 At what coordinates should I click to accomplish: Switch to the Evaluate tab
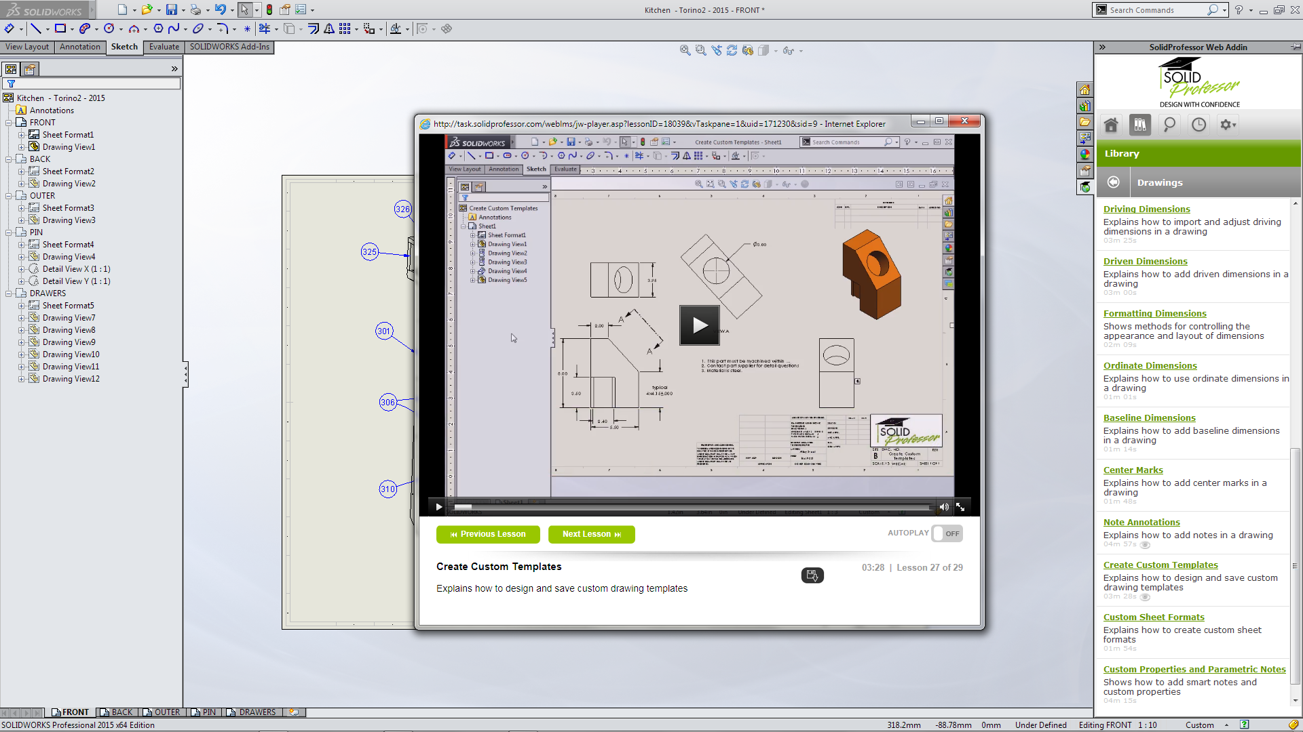pos(164,47)
